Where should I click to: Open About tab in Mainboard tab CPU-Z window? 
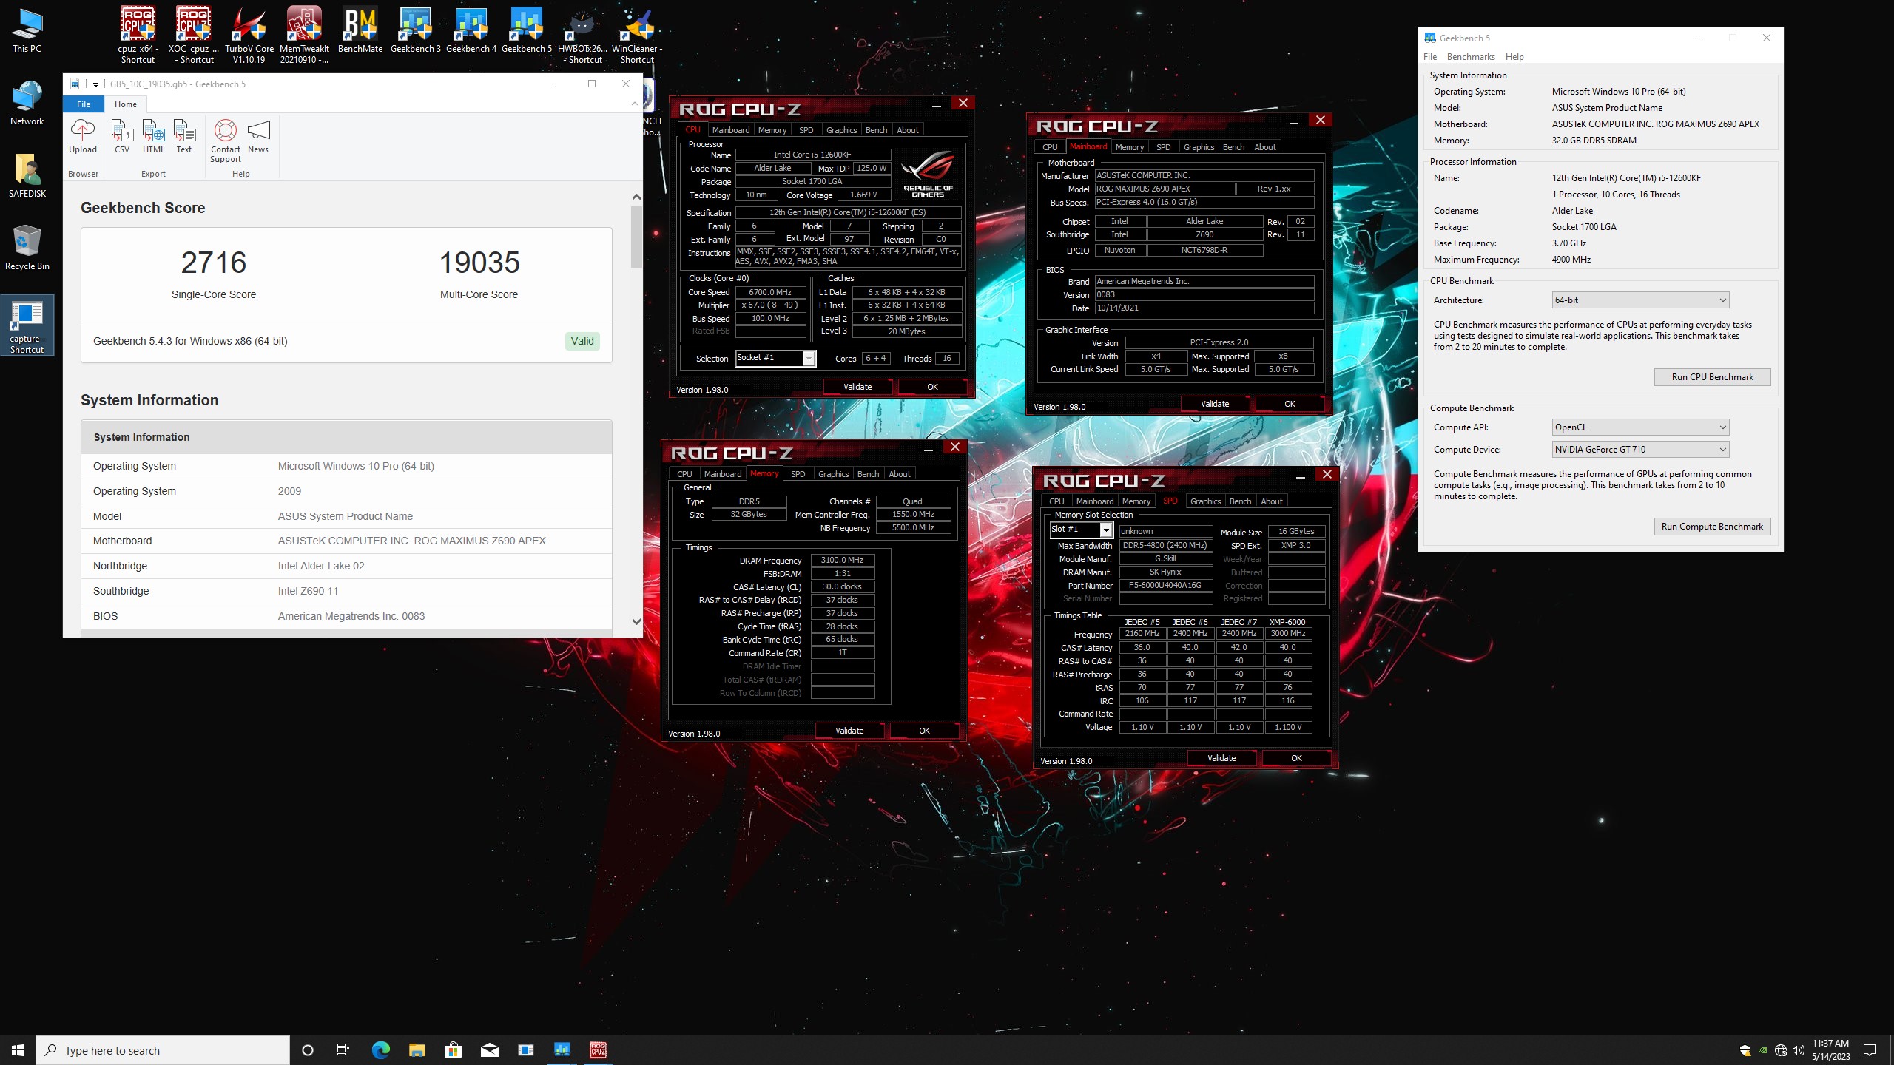pyautogui.click(x=1265, y=147)
